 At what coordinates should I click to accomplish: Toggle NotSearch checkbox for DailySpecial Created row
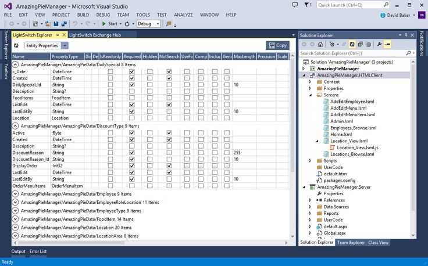point(169,78)
